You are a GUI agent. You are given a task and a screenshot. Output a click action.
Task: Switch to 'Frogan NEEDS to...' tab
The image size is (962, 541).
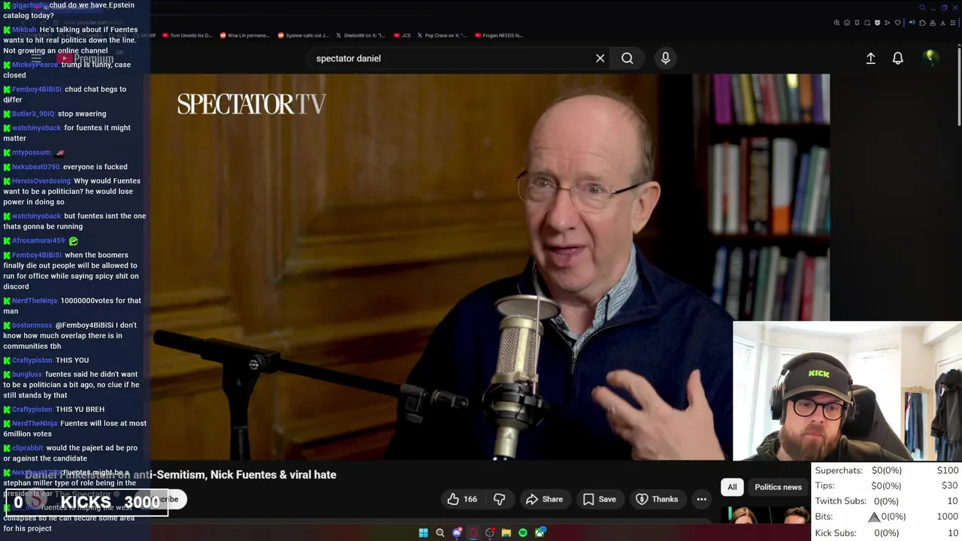[499, 35]
